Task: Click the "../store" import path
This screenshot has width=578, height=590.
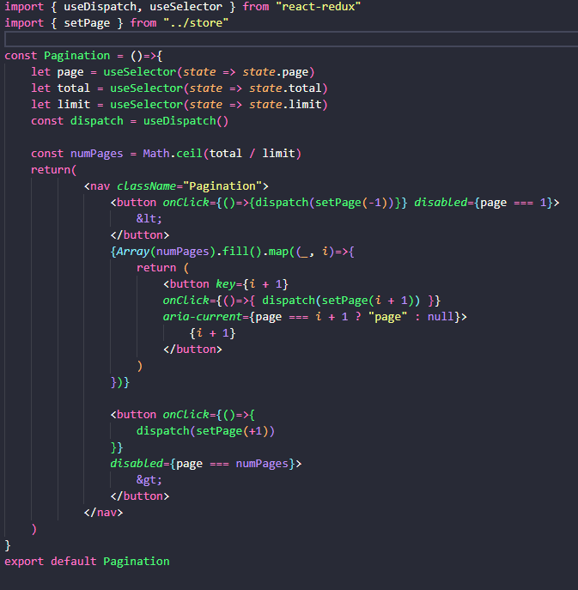Action: [x=196, y=23]
